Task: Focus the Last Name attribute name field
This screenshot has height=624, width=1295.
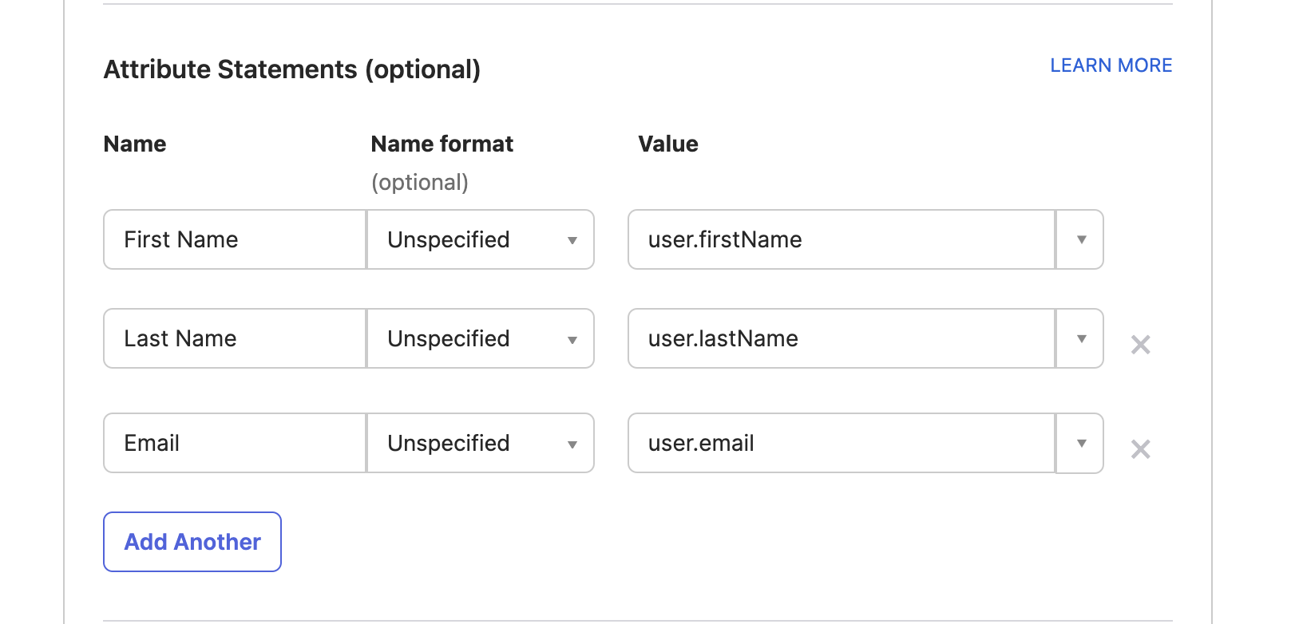Action: click(x=235, y=339)
